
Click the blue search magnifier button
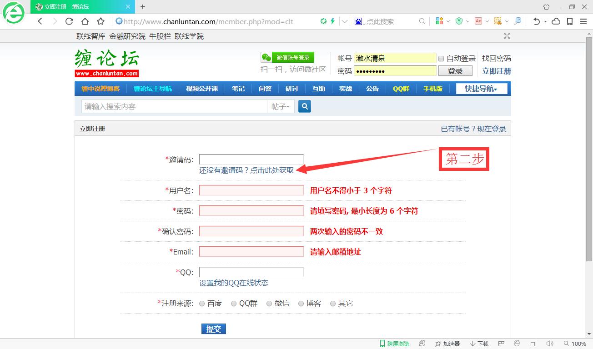tap(305, 106)
